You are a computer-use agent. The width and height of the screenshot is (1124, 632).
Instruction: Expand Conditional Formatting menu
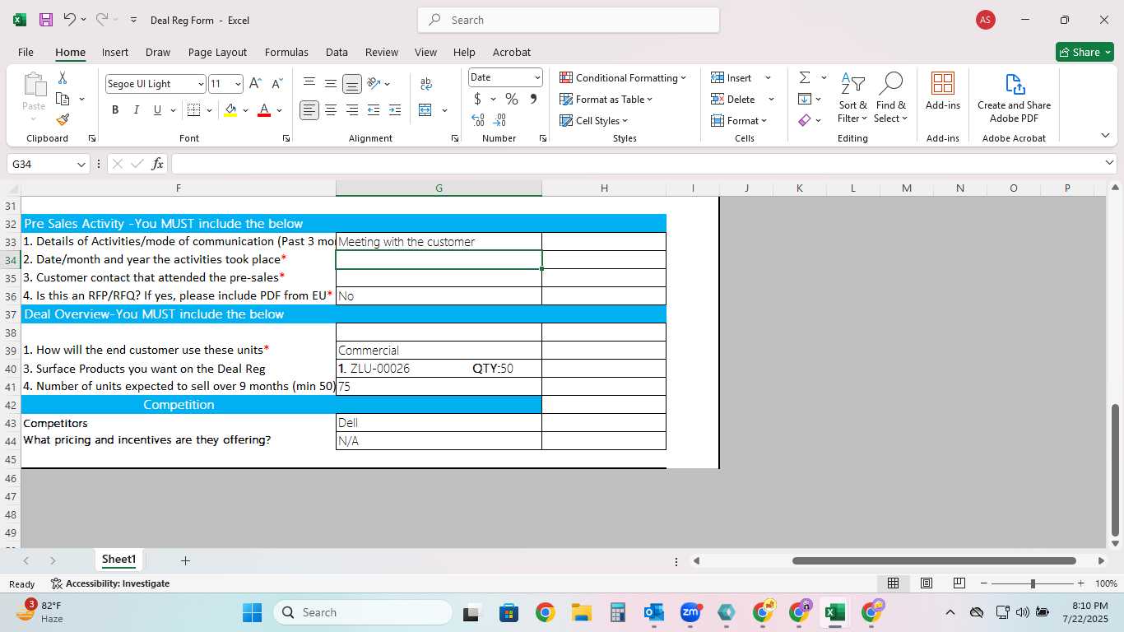click(x=623, y=78)
